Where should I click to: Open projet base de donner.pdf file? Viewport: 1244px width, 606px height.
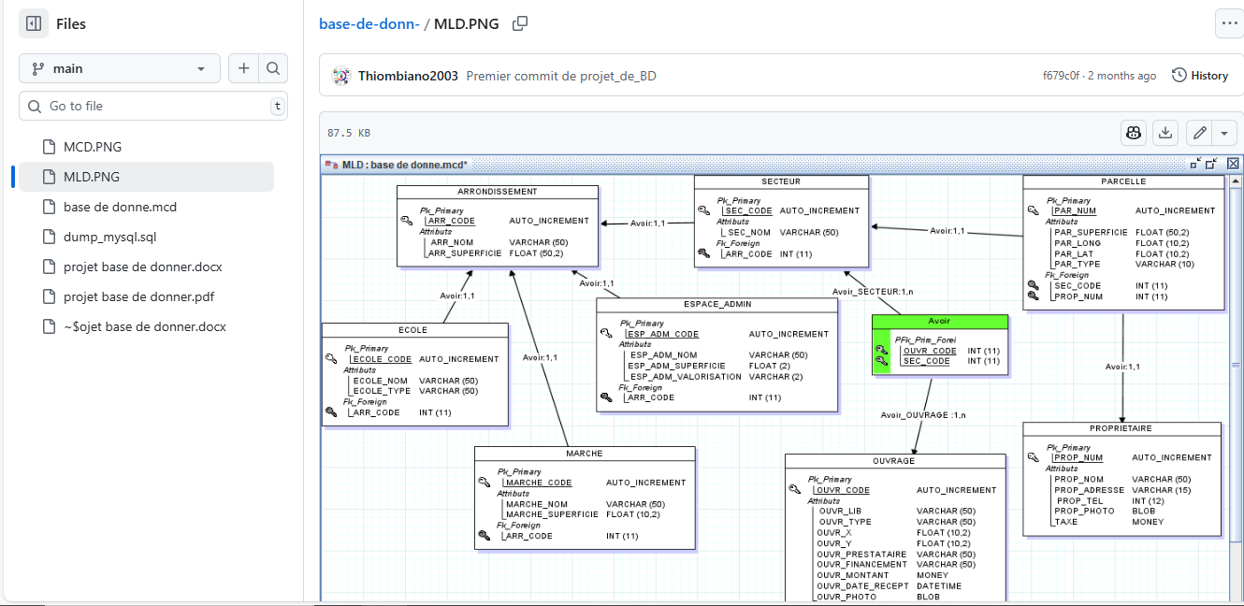tap(139, 296)
